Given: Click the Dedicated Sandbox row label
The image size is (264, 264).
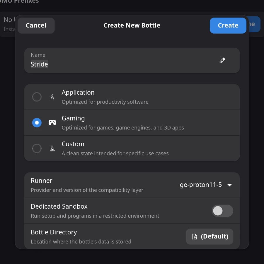Looking at the screenshot, I should point(59,206).
